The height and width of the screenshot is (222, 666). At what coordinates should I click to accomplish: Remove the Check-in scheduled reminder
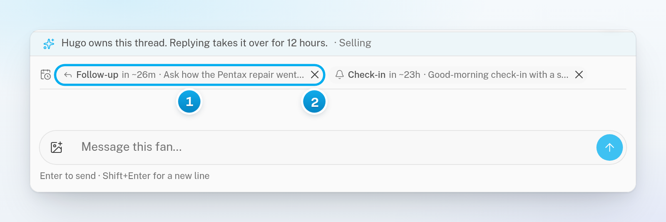click(579, 75)
